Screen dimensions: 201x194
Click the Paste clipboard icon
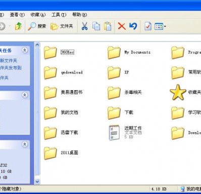(x=108, y=26)
